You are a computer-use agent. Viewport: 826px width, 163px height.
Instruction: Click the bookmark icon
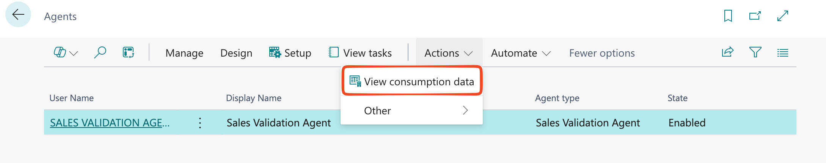[x=728, y=16]
